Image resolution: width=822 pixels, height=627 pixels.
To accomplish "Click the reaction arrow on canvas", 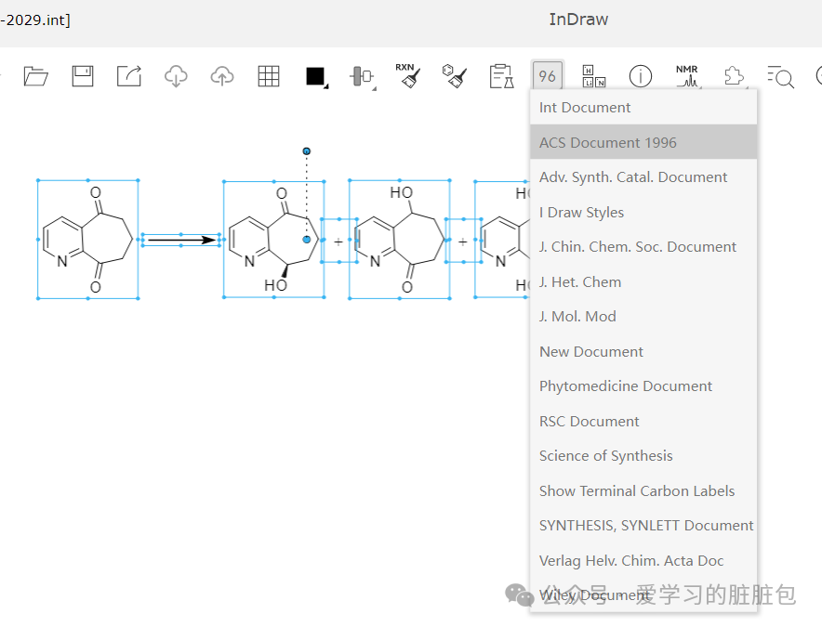I will point(181,241).
